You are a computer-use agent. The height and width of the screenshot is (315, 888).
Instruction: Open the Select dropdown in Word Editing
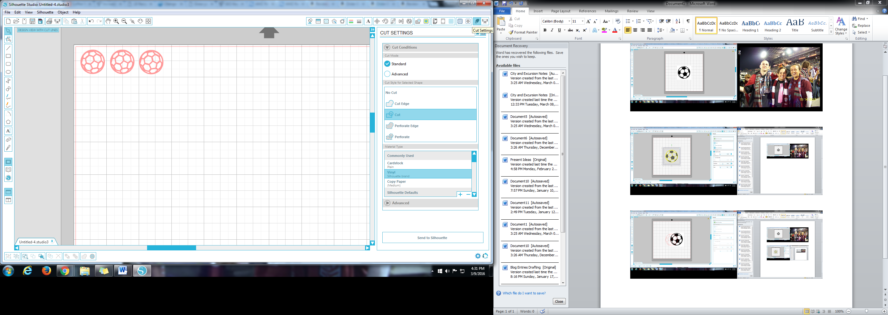pos(861,32)
